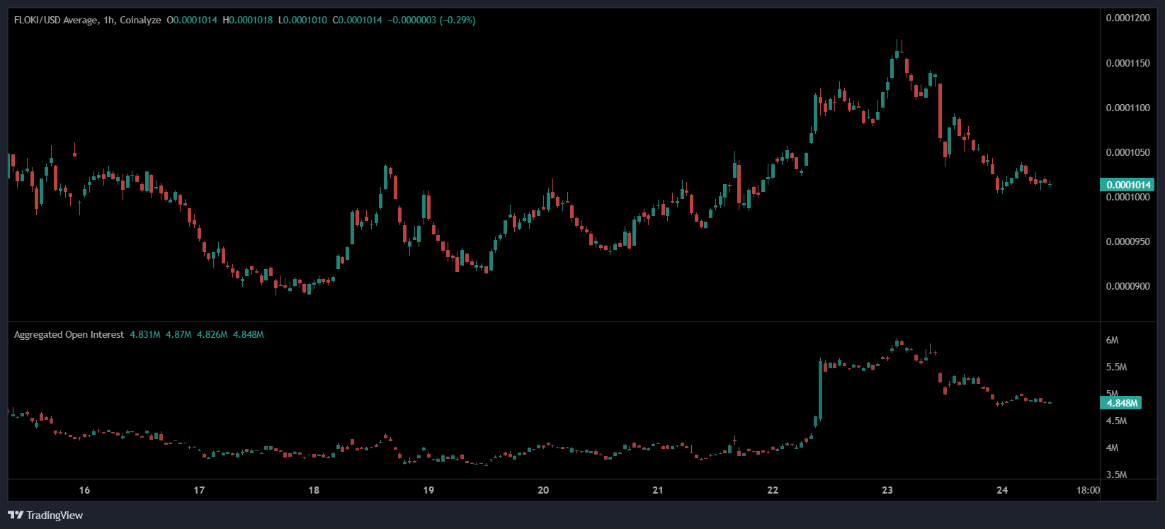1165x529 pixels.
Task: Click the 6M open interest axis label
Action: pyautogui.click(x=1113, y=340)
